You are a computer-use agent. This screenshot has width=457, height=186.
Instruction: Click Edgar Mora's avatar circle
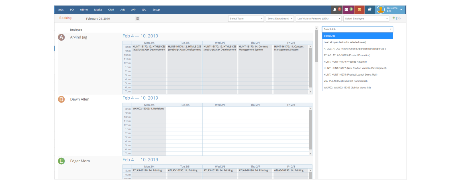point(61,161)
